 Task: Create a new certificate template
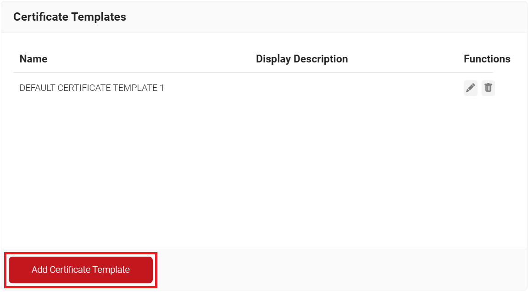(81, 270)
